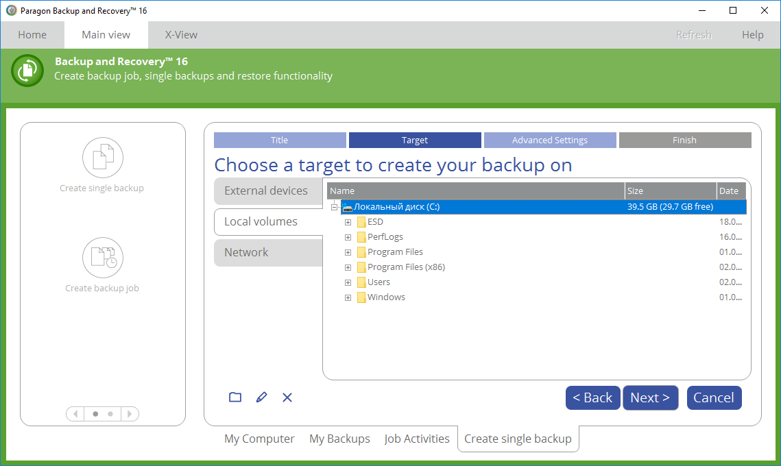Select Local volumes target category
Screen dimensions: 781x466
269,221
